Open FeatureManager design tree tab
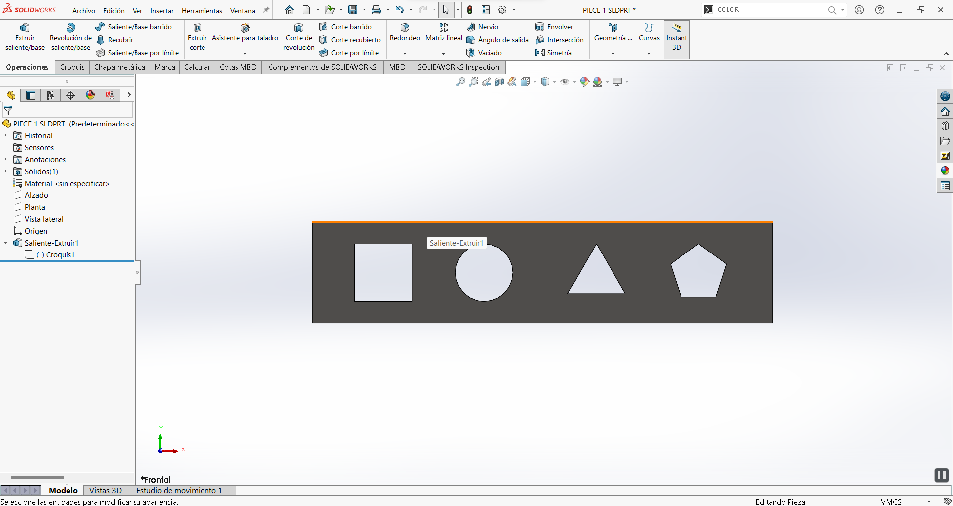Viewport: 953px width, 506px height. point(11,95)
